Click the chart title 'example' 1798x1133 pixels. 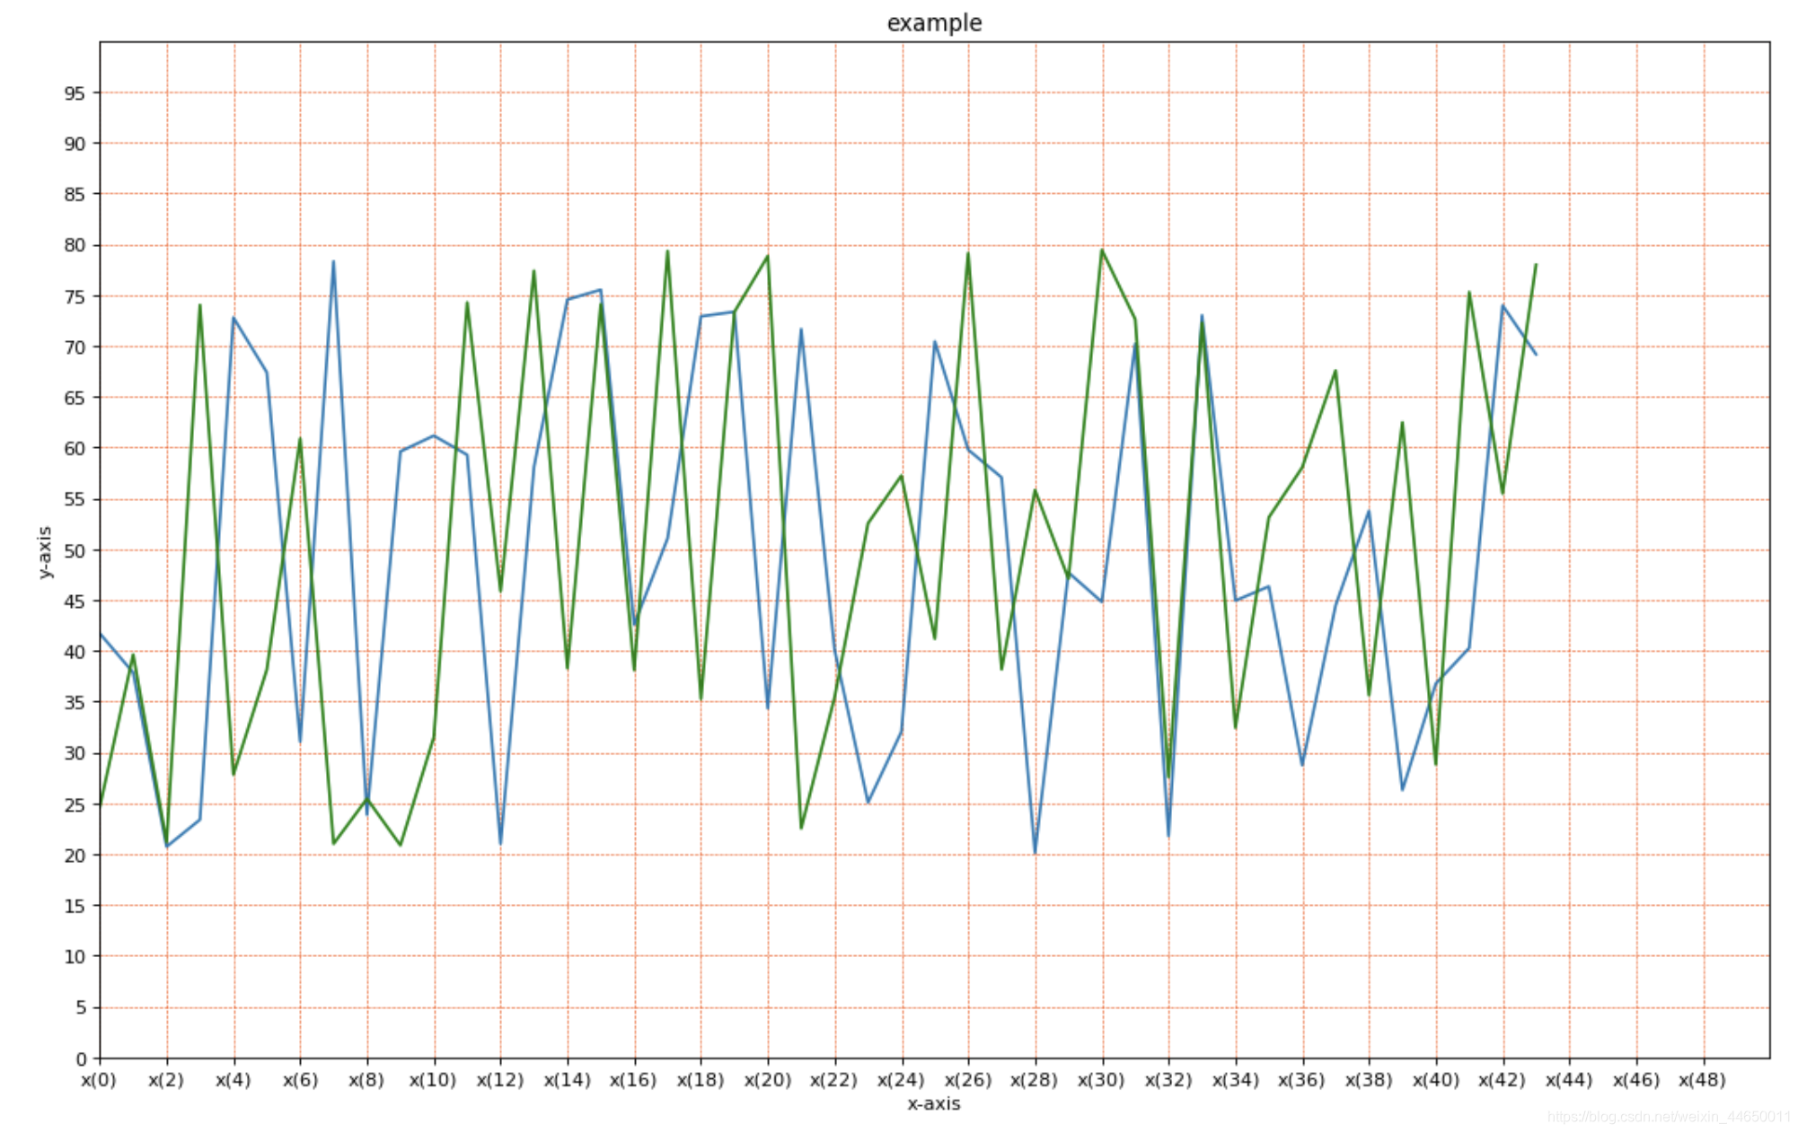tap(934, 22)
